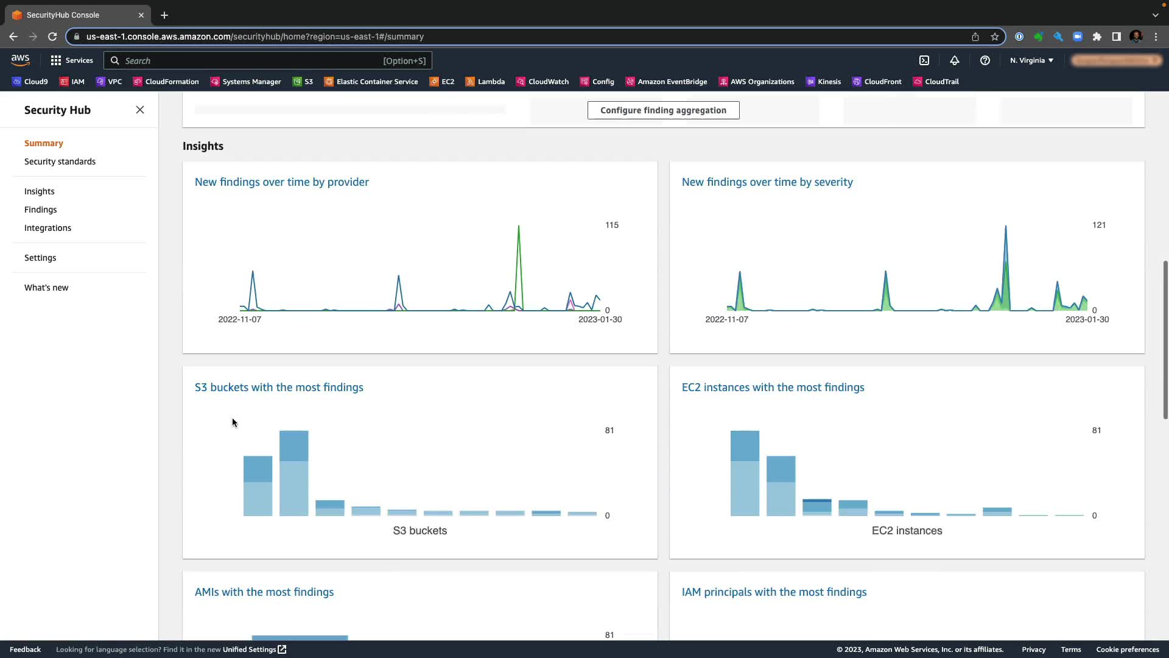The height and width of the screenshot is (658, 1169).
Task: Click Configure finding aggregation button
Action: point(663,110)
